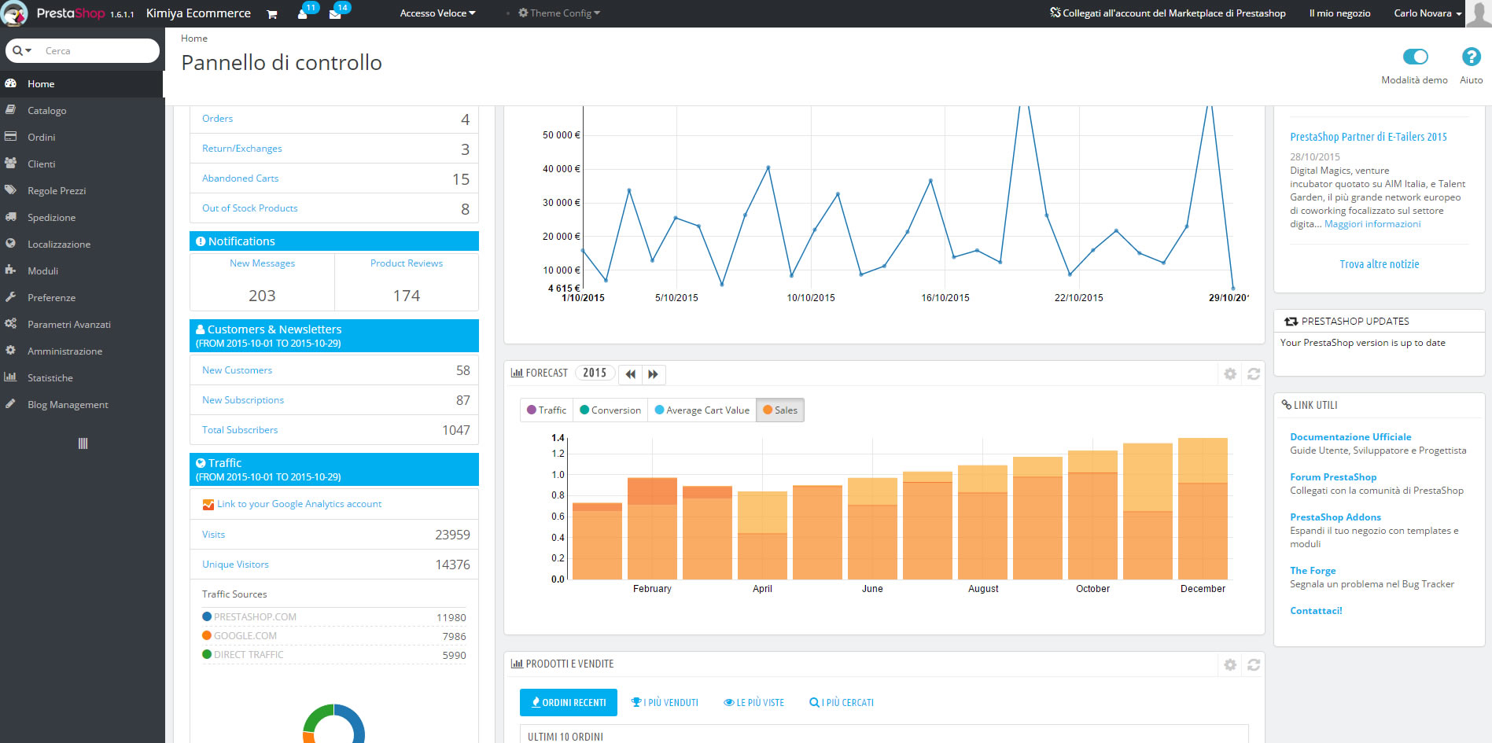Open The Forge link

click(1313, 571)
